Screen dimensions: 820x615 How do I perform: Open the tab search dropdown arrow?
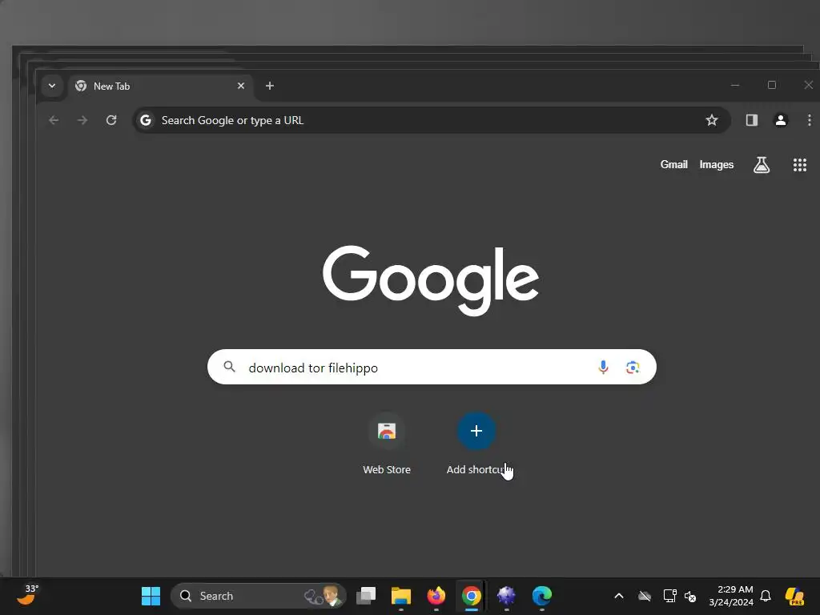[52, 86]
